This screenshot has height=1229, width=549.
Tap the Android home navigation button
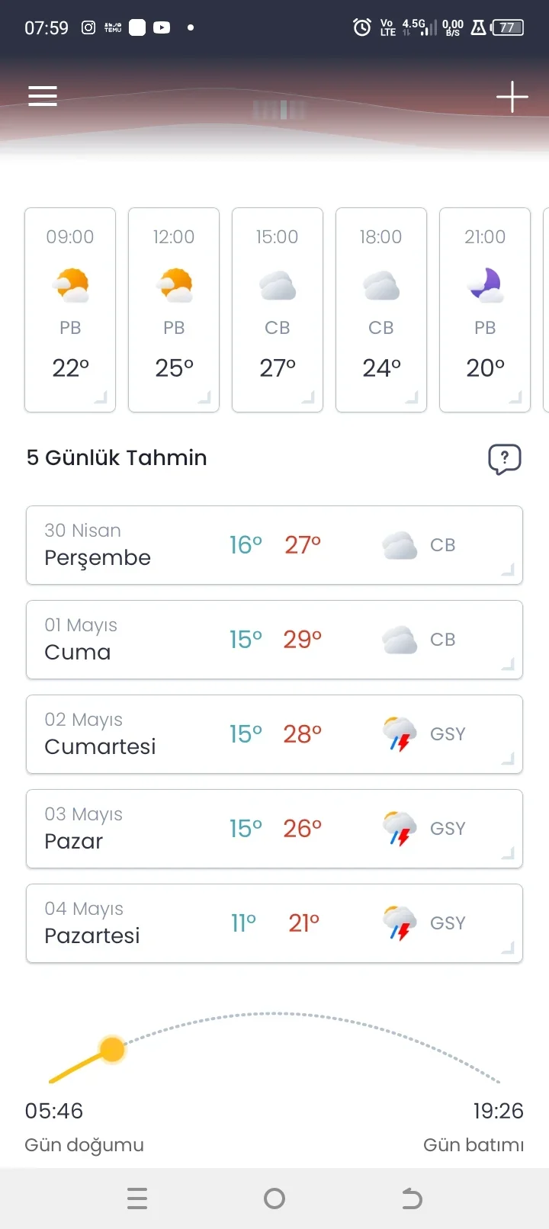point(274,1199)
